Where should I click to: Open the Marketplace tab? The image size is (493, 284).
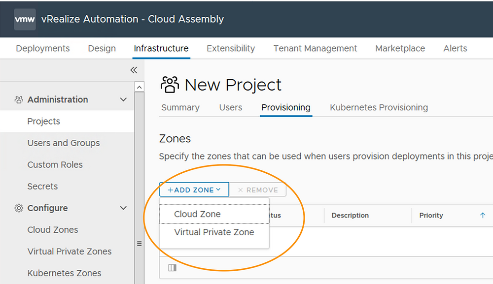(400, 48)
